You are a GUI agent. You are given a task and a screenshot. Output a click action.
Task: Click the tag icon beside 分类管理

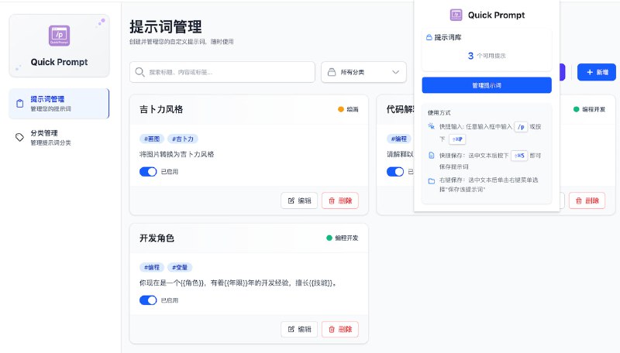[20, 137]
